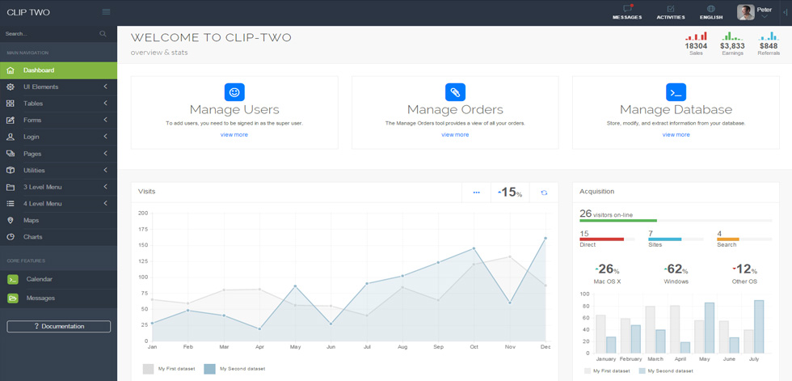
Task: Expand Login submenu chevron
Action: point(106,137)
